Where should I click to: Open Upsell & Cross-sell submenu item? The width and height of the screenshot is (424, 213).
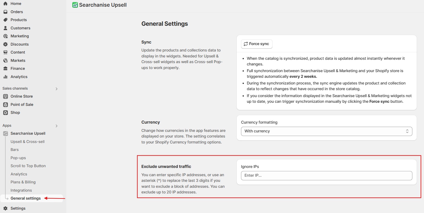point(28,142)
